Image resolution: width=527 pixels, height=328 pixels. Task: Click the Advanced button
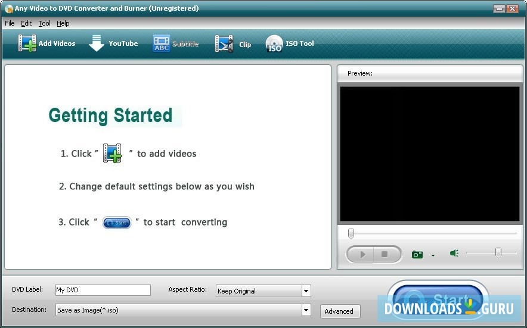(x=340, y=311)
